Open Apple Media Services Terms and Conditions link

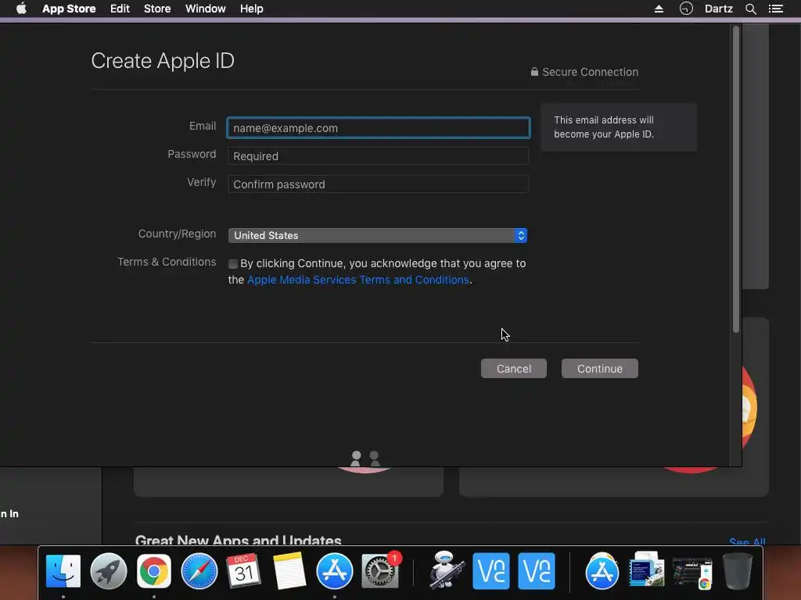[358, 280]
